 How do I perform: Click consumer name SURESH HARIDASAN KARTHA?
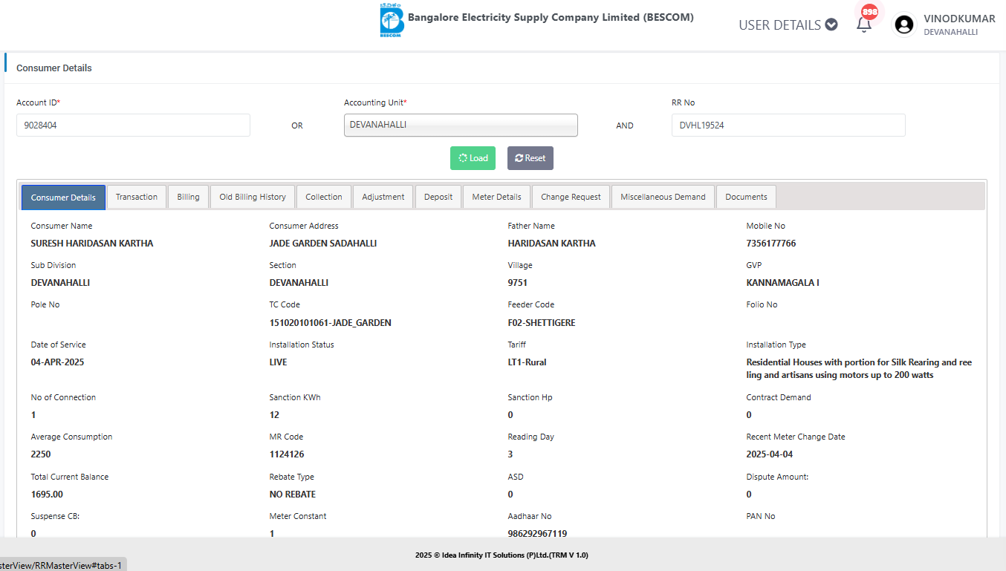coord(92,244)
